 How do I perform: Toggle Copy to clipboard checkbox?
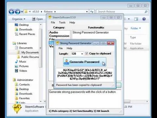(87, 53)
